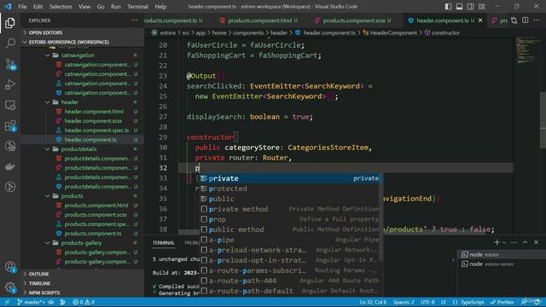546x307 pixels.
Task: Open terminal panel More Actions ellipsis
Action: click(514, 242)
